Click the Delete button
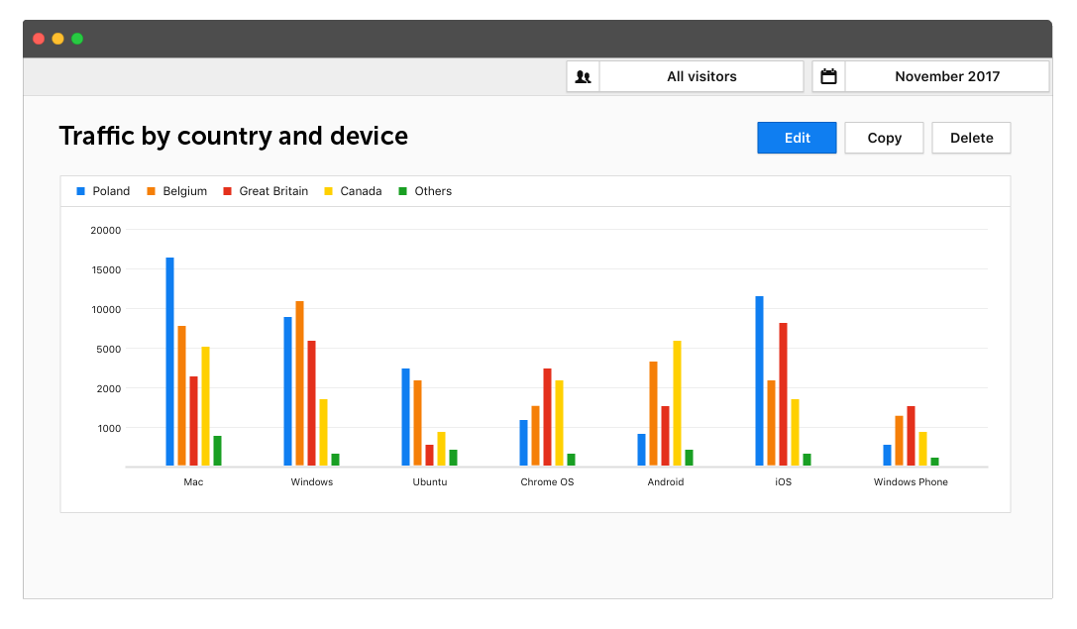This screenshot has width=1077, height=629. [x=971, y=138]
